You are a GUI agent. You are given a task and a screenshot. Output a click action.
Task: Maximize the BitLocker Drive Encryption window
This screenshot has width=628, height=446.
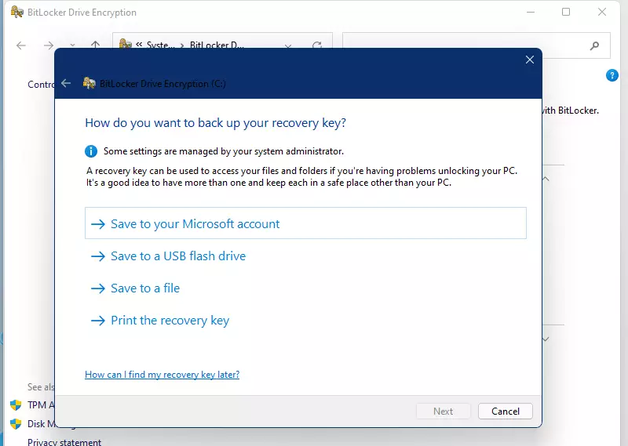pyautogui.click(x=566, y=12)
